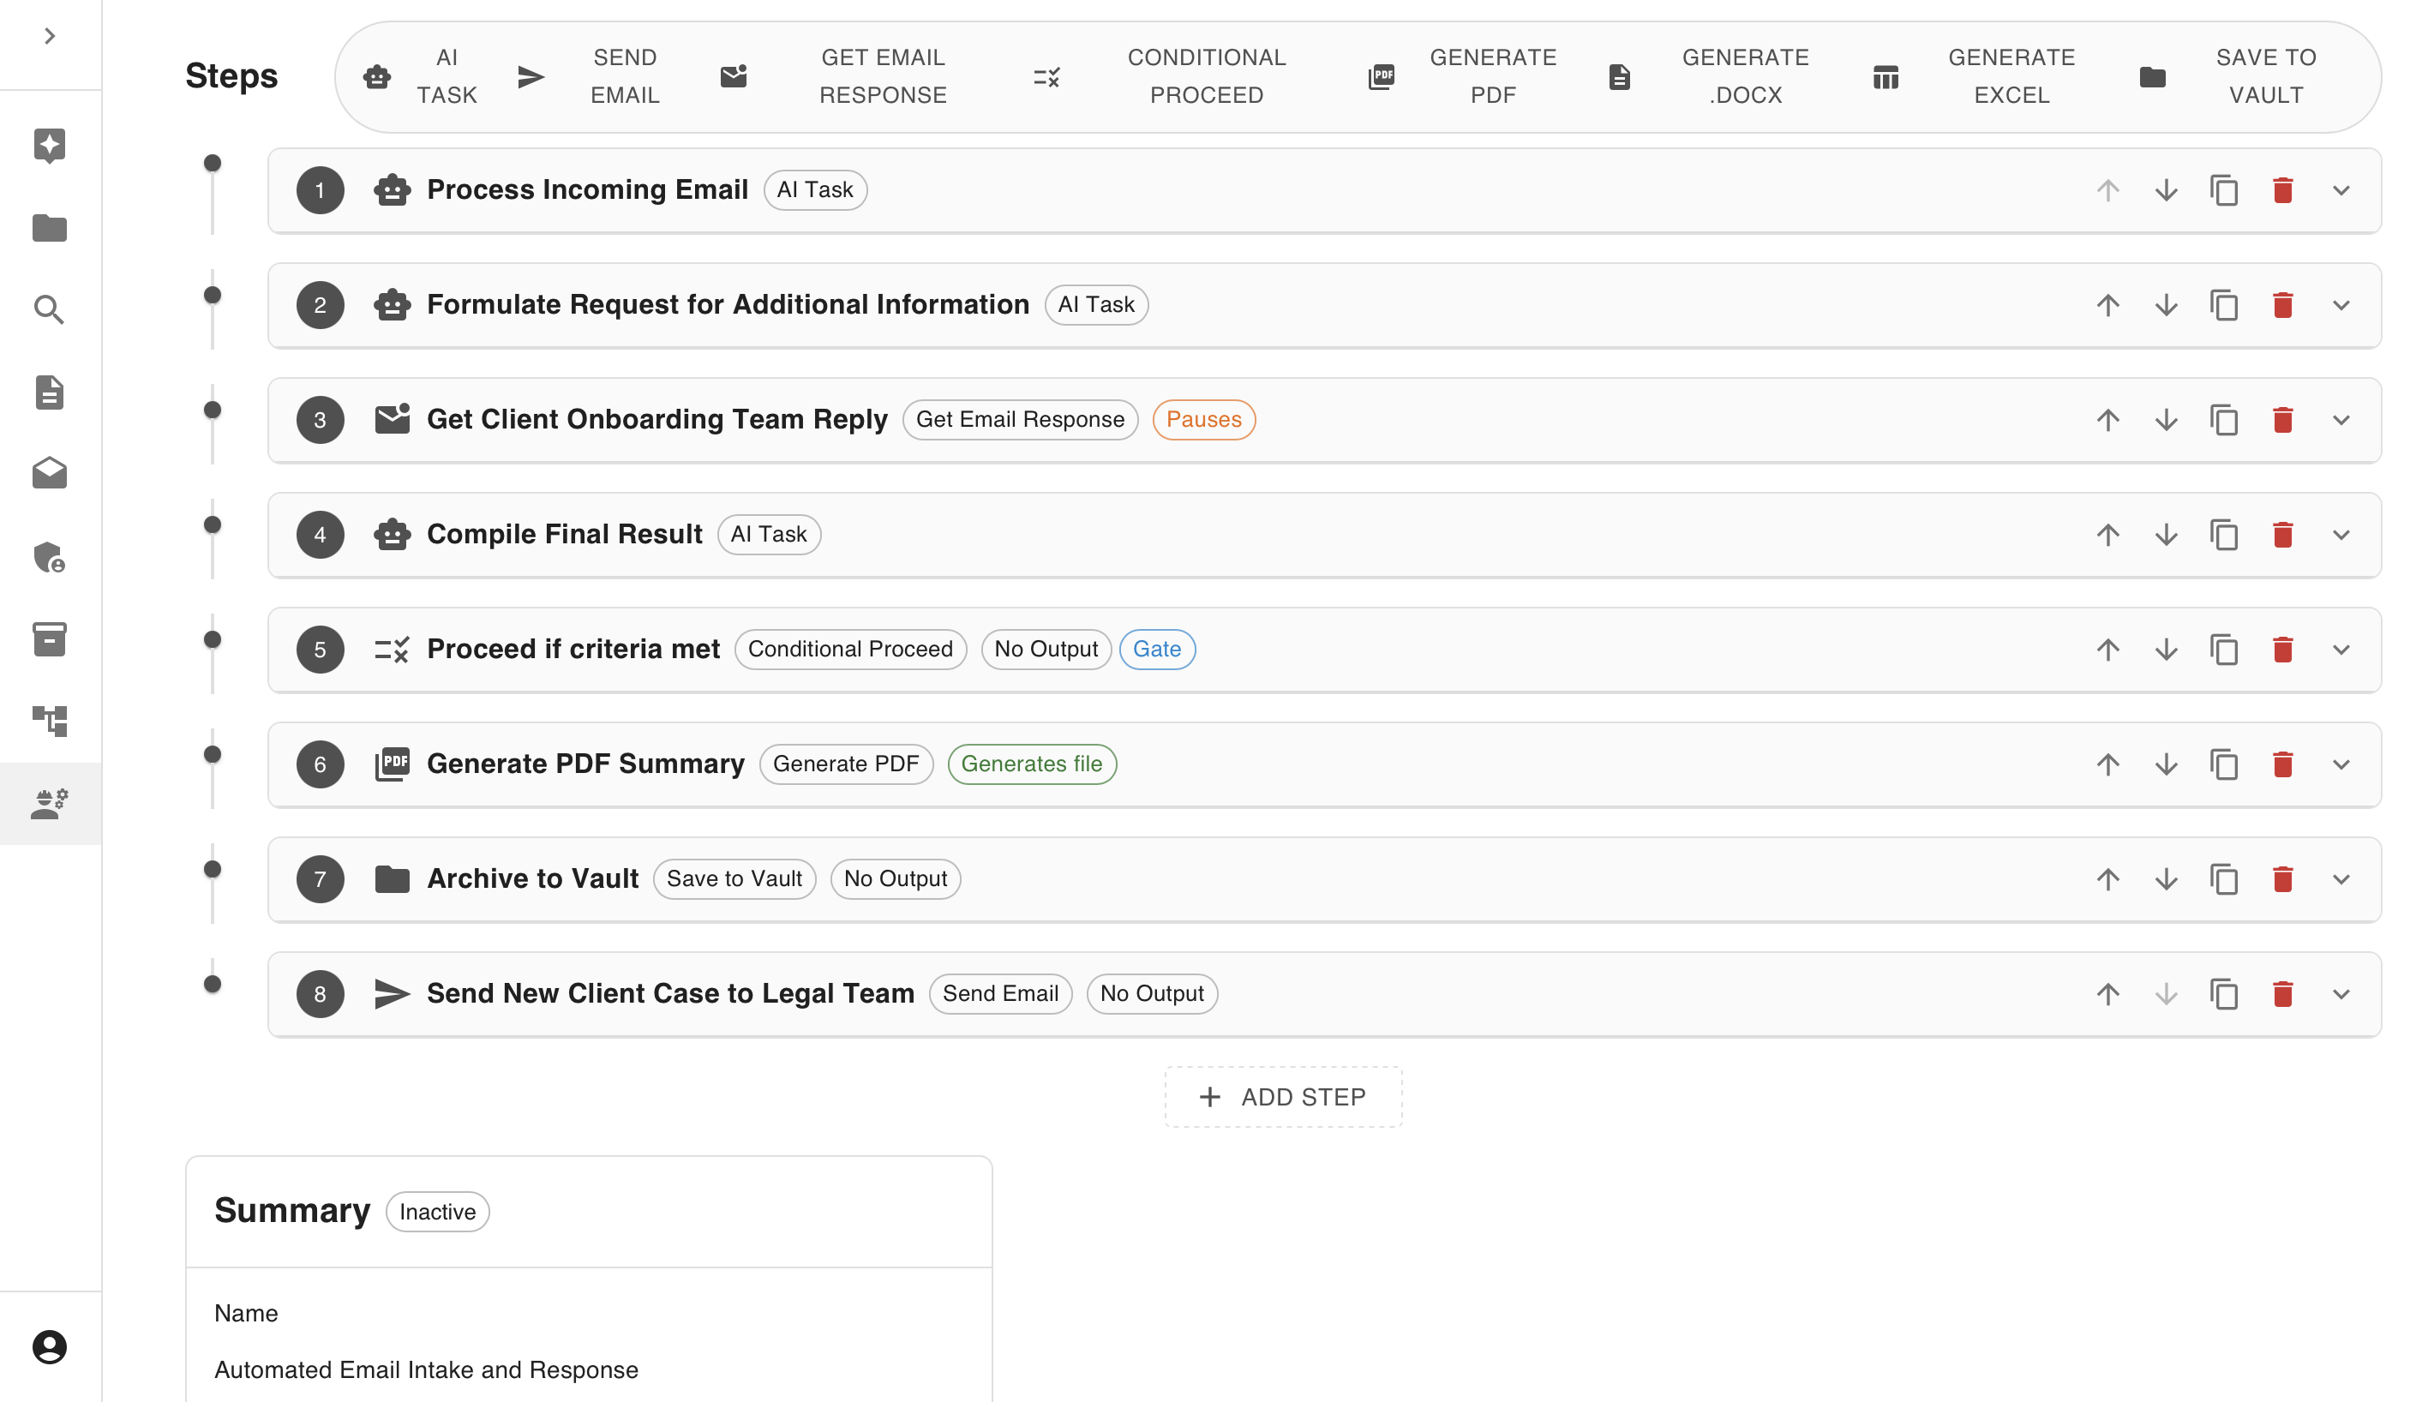Delete the Process Incoming Email step
The height and width of the screenshot is (1402, 2434).
point(2281,190)
